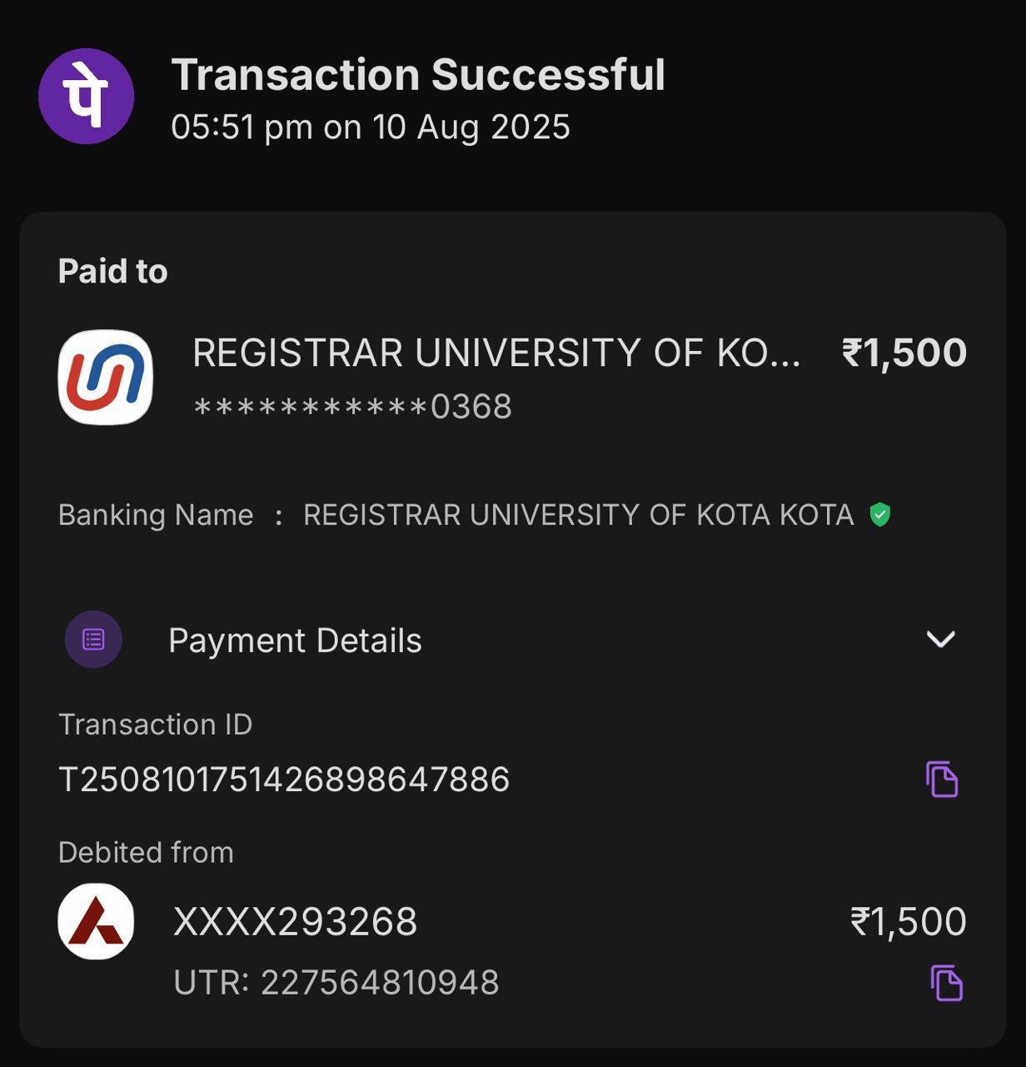Click the UTR: 227564810948 text
Viewport: 1026px width, 1067px height.
click(x=336, y=983)
